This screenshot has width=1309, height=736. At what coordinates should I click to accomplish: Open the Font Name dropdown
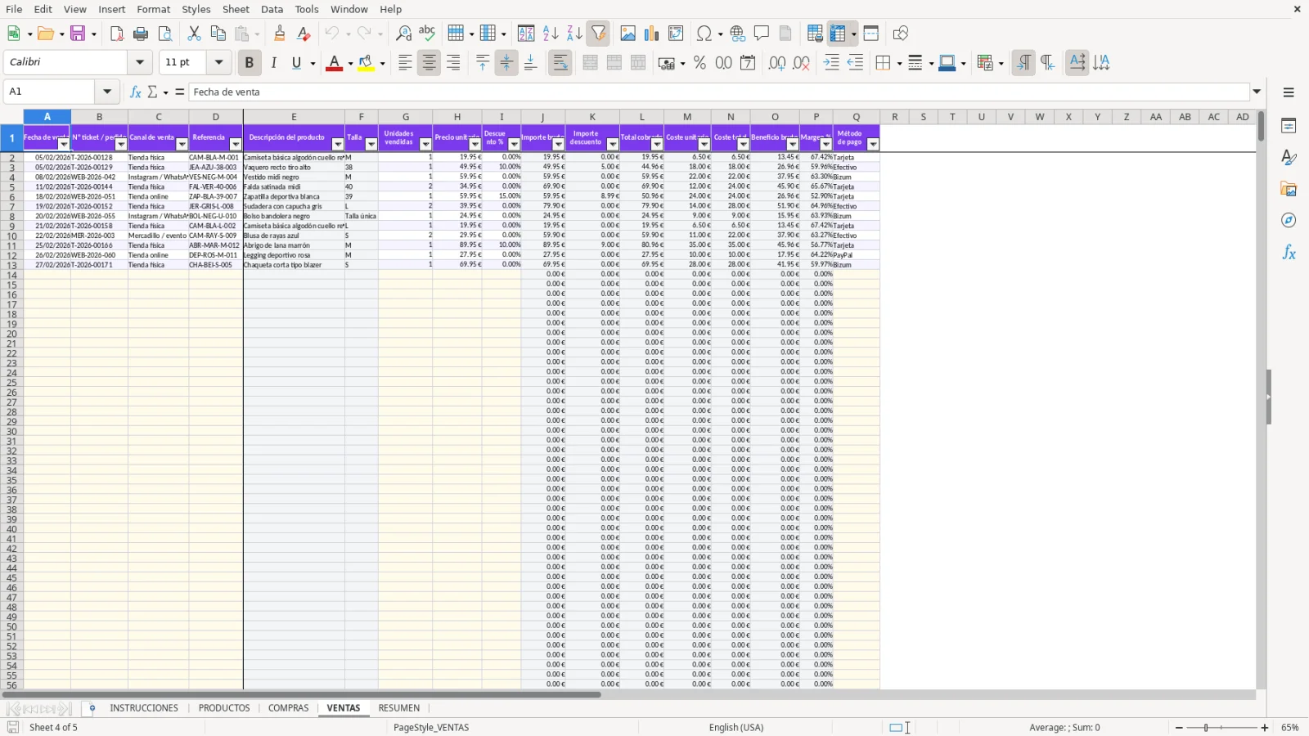click(x=140, y=62)
